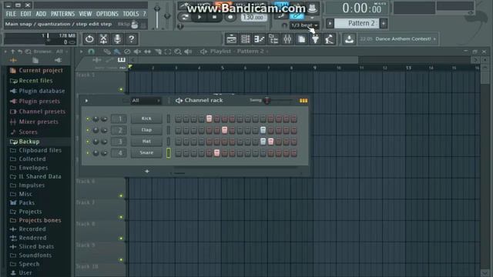Screen dimensions: 493x277
Task: Turn off the lit Snare step six
Action: click(216, 153)
